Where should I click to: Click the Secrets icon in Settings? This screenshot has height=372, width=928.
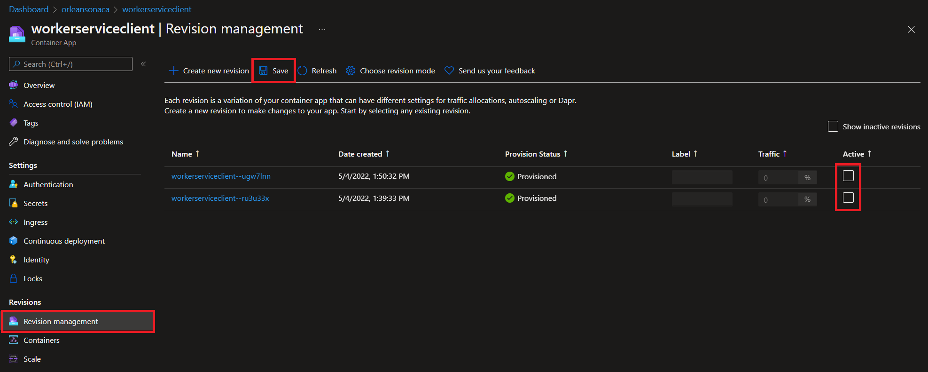click(14, 203)
